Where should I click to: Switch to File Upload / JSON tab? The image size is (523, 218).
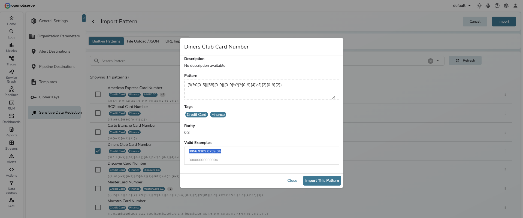pos(143,41)
